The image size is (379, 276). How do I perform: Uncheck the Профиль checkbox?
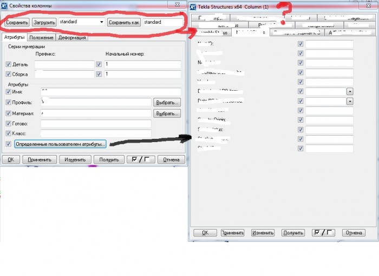[x=8, y=102]
